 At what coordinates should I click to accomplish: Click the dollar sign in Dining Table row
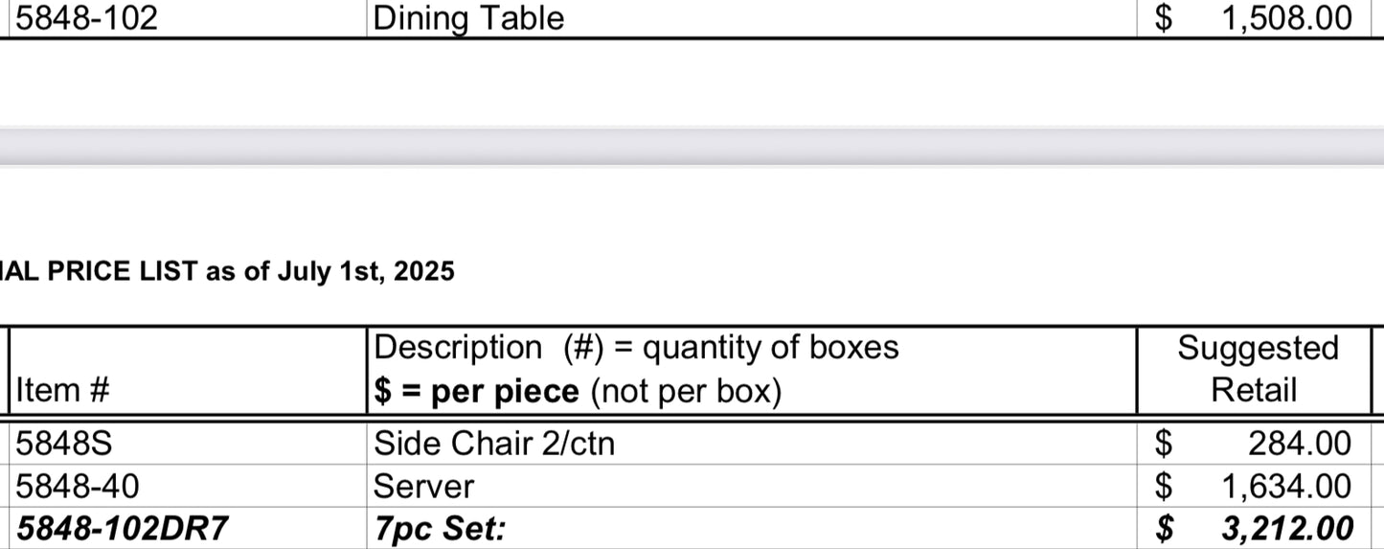[1163, 18]
